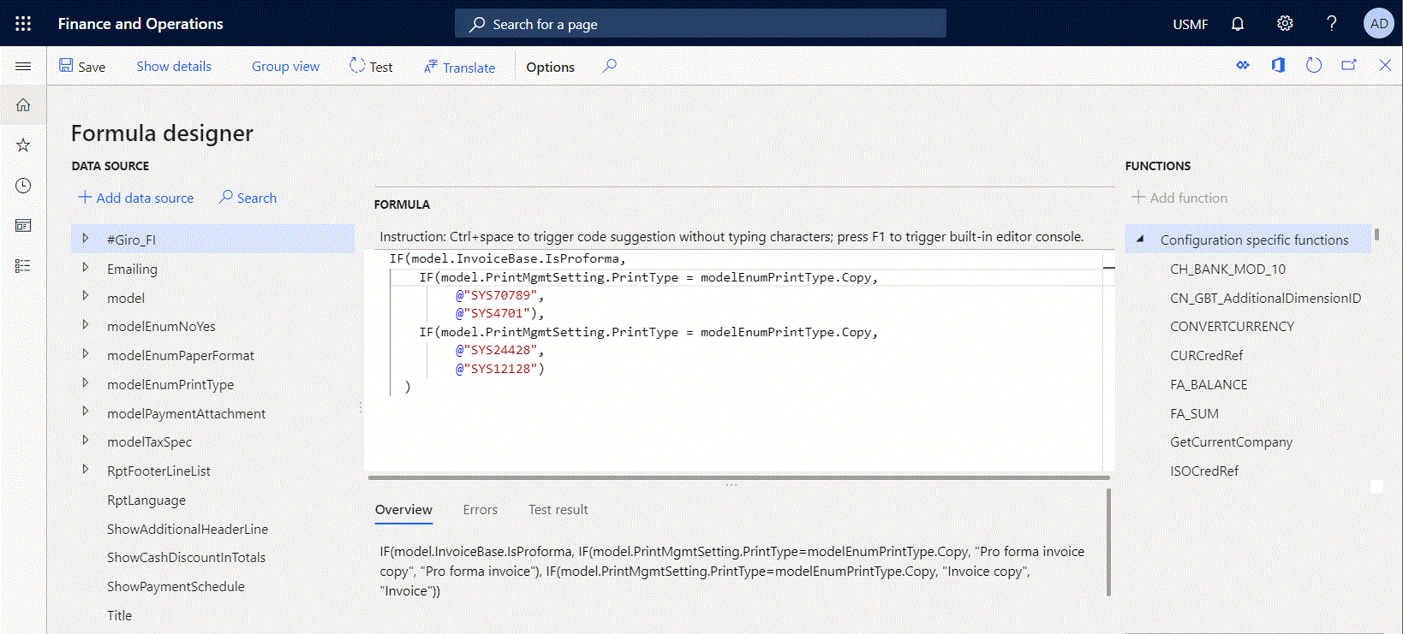This screenshot has height=634, width=1403.
Task: Open Favorites star in sidebar
Action: (23, 145)
